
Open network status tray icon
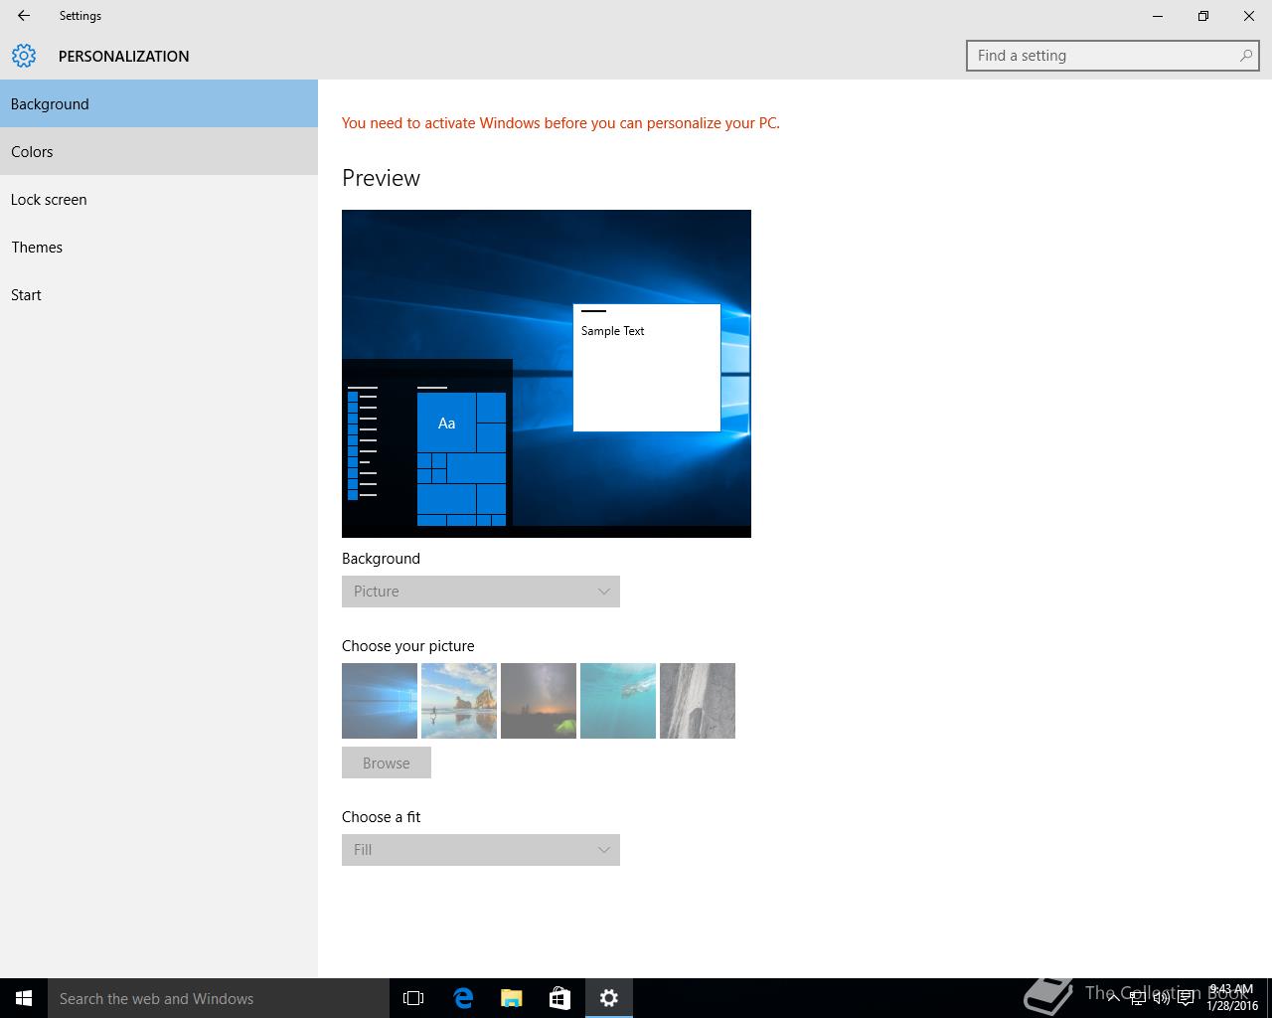(1138, 998)
